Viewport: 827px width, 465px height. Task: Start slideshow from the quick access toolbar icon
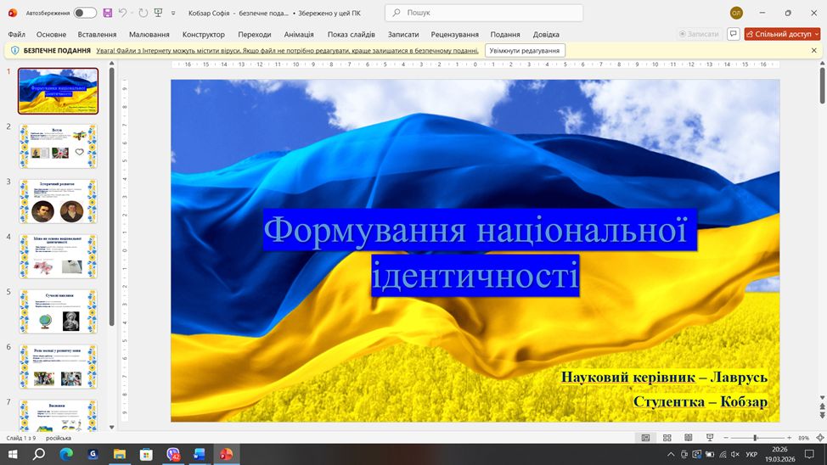(158, 13)
